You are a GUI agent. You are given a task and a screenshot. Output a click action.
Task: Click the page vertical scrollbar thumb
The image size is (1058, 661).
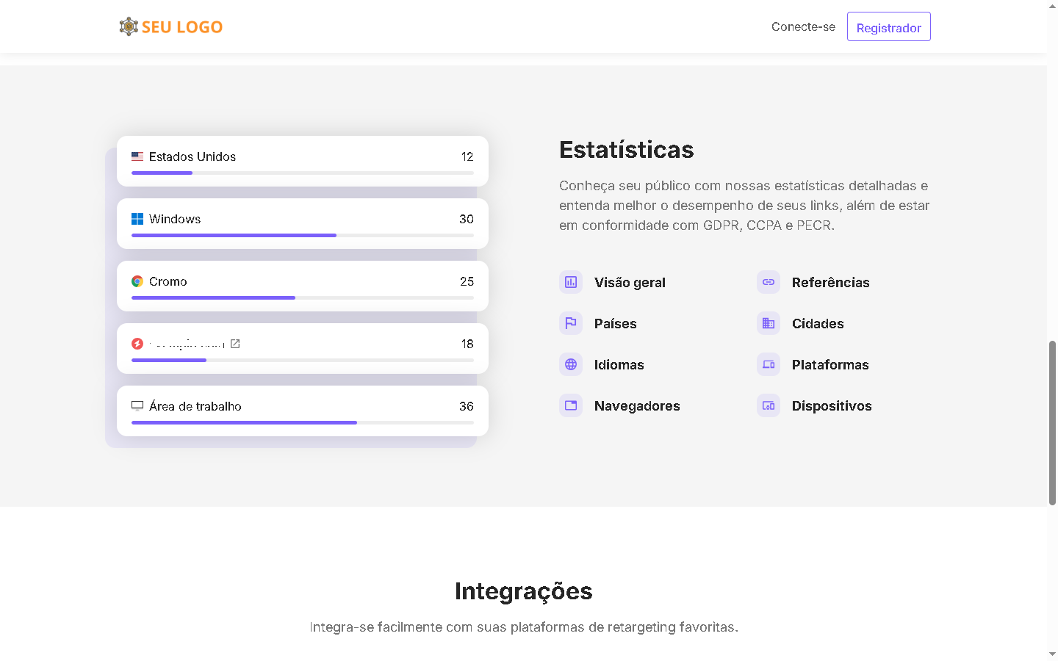pos(1052,422)
